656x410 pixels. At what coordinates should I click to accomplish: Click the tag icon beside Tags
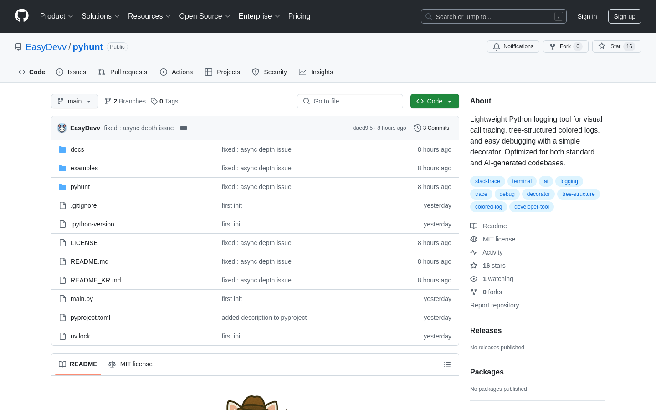pos(154,101)
